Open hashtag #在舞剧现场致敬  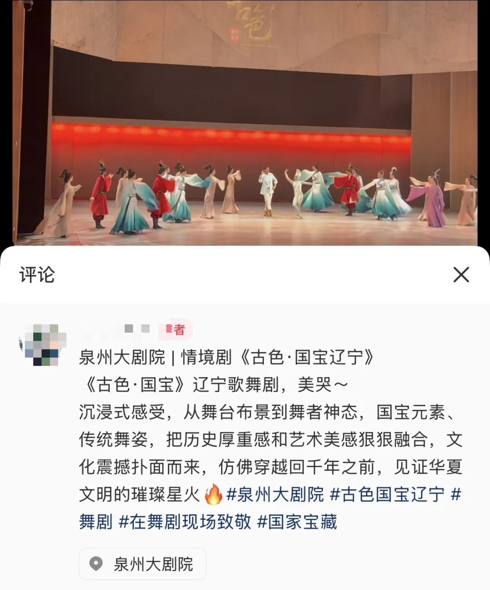pos(185,522)
